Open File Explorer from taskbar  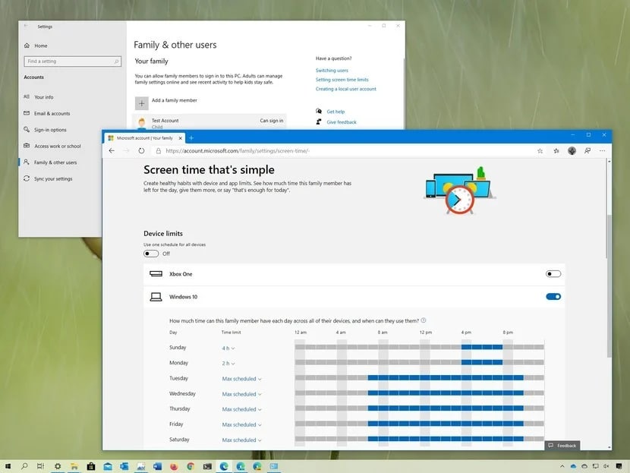point(74,466)
